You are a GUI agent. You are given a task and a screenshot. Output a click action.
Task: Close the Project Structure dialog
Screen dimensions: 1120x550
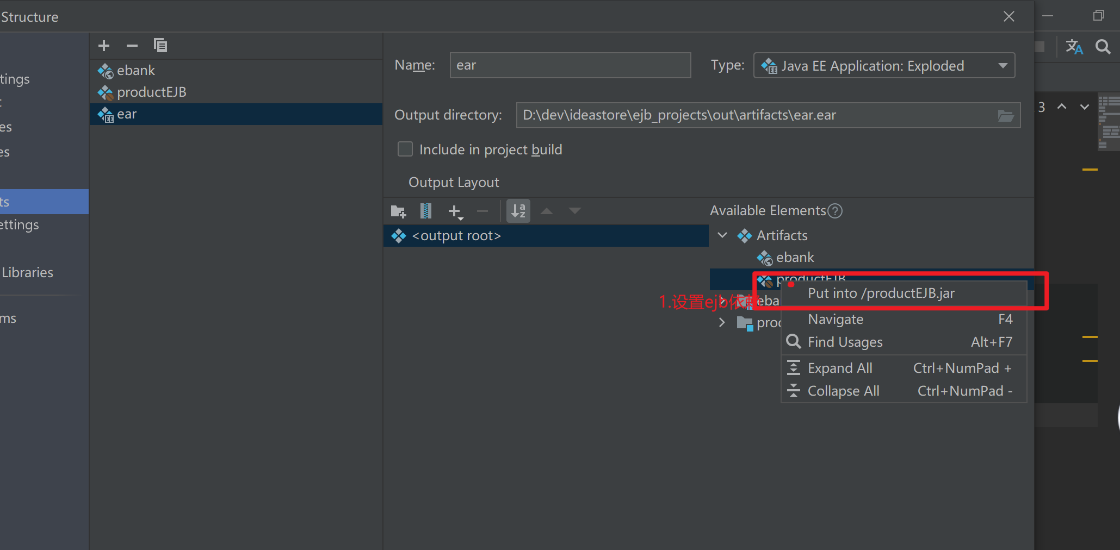pos(1009,17)
